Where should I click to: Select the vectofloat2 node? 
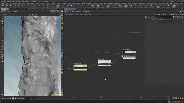[80, 68]
